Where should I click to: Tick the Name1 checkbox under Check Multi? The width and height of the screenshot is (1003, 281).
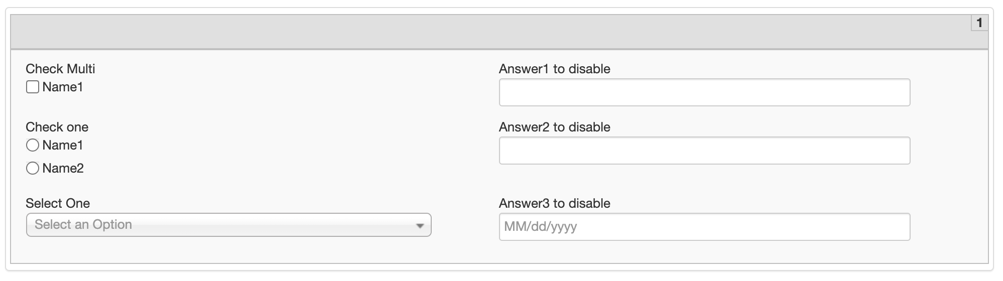[x=33, y=87]
